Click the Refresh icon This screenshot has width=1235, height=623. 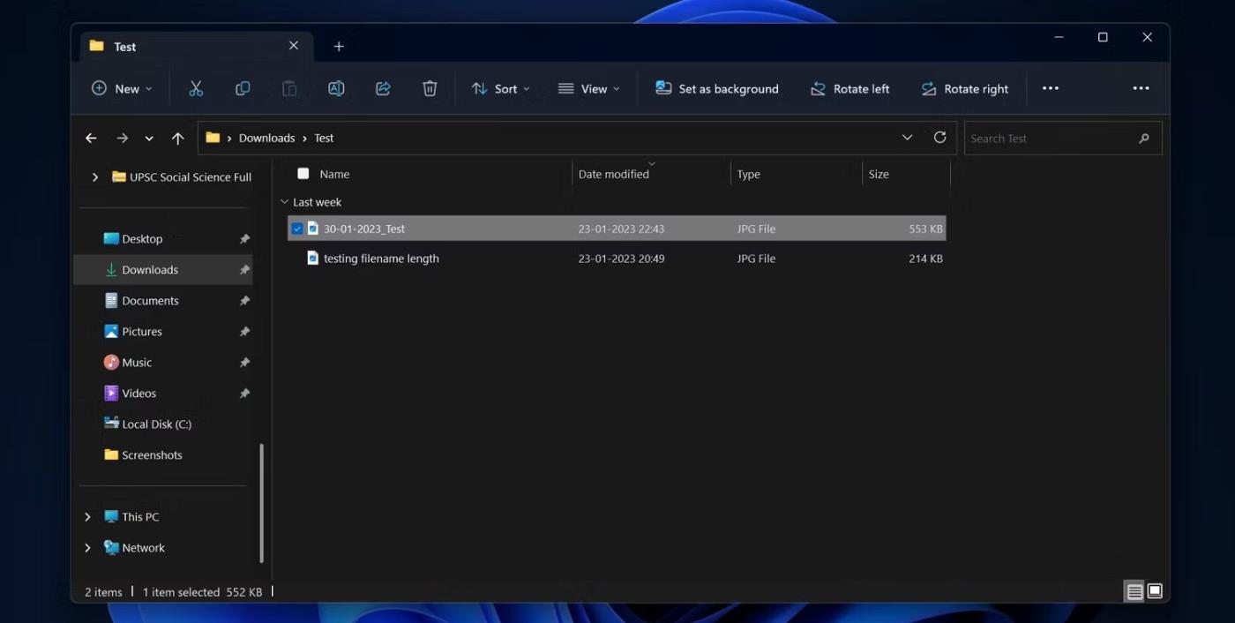939,138
